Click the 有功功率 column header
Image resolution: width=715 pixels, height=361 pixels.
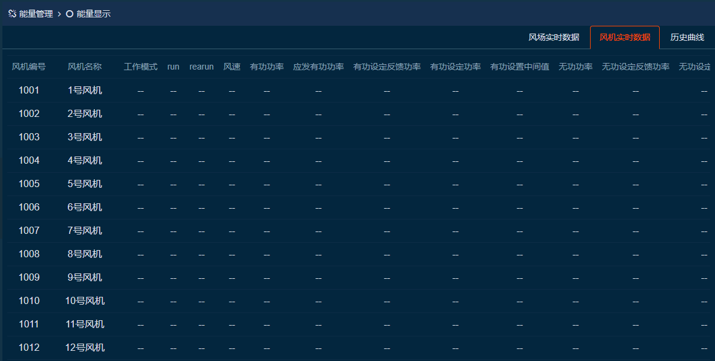[x=267, y=67]
